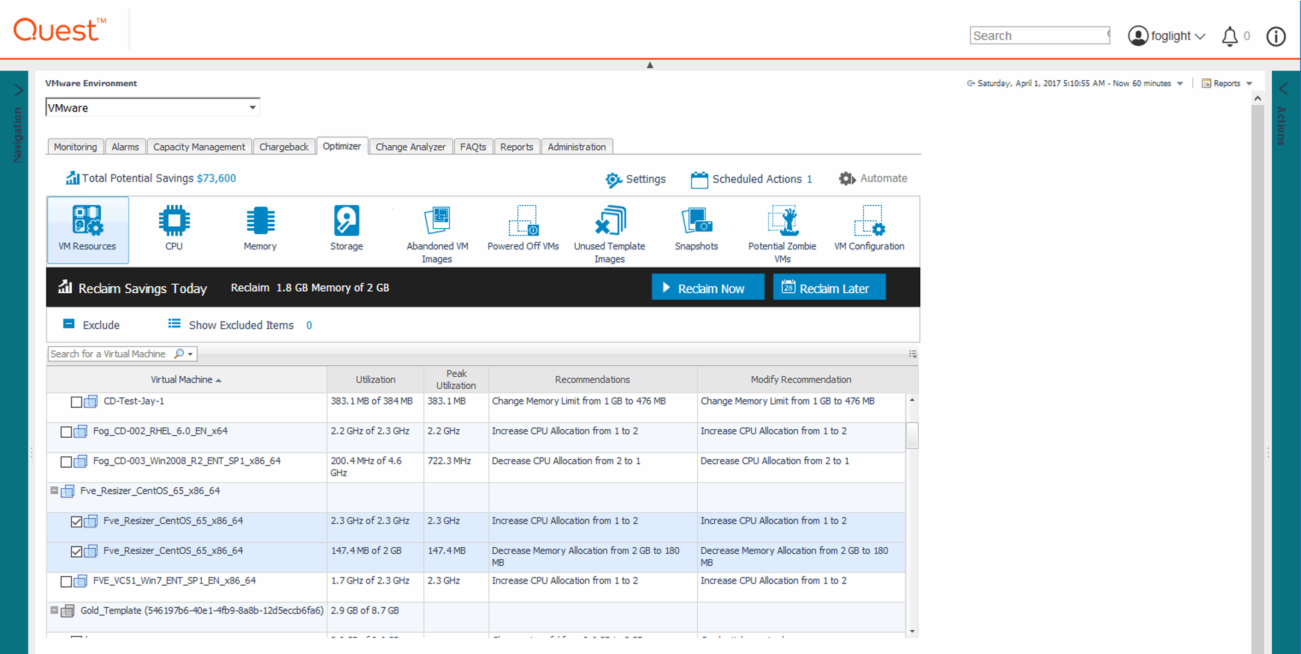Screen dimensions: 1301x654
Task: Click the Show Excluded Items list icon
Action: click(x=174, y=324)
